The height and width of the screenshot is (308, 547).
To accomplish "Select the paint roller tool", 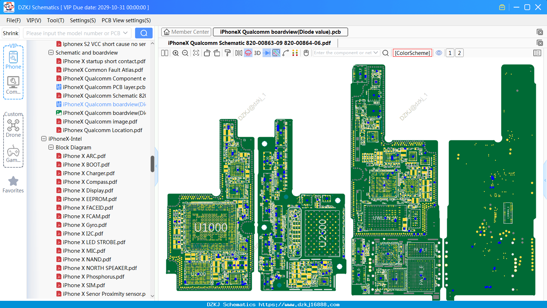I will [x=228, y=53].
